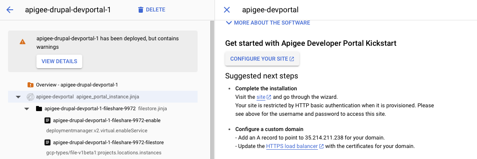Click the fileshare-9972 folder icon
This screenshot has width=477, height=159.
tap(39, 109)
